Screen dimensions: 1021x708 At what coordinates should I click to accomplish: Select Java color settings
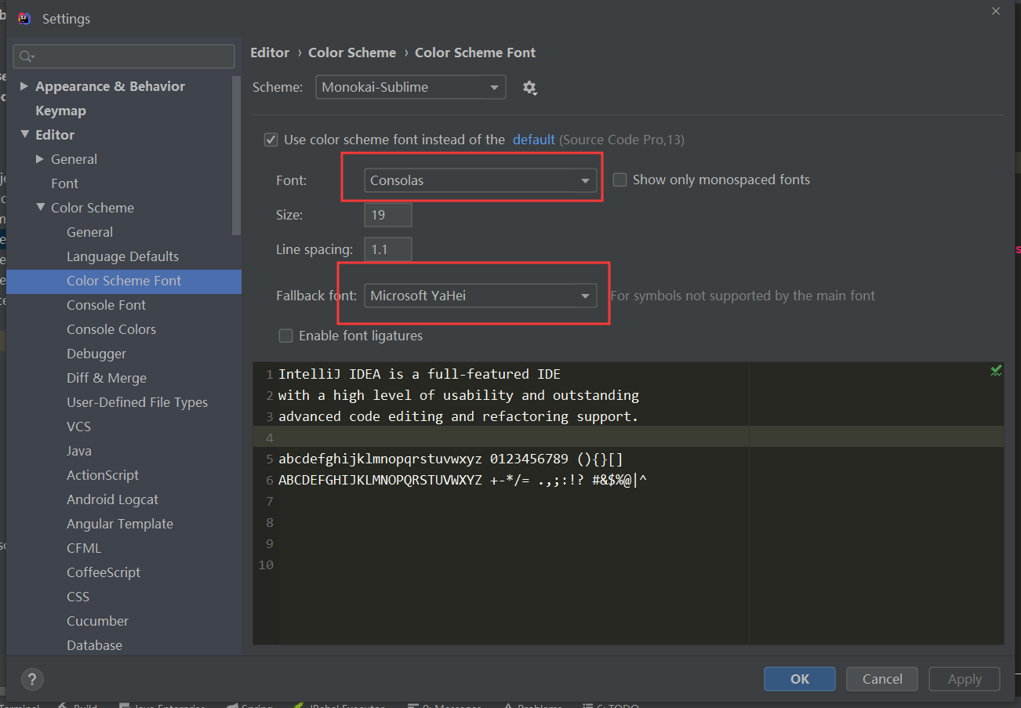pos(79,451)
